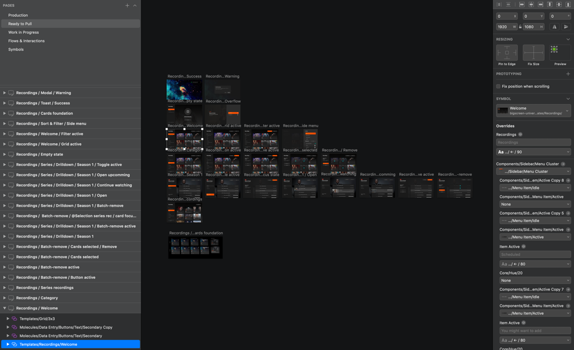The height and width of the screenshot is (350, 574).
Task: Click the align bottom edges icon
Action: [568, 5]
